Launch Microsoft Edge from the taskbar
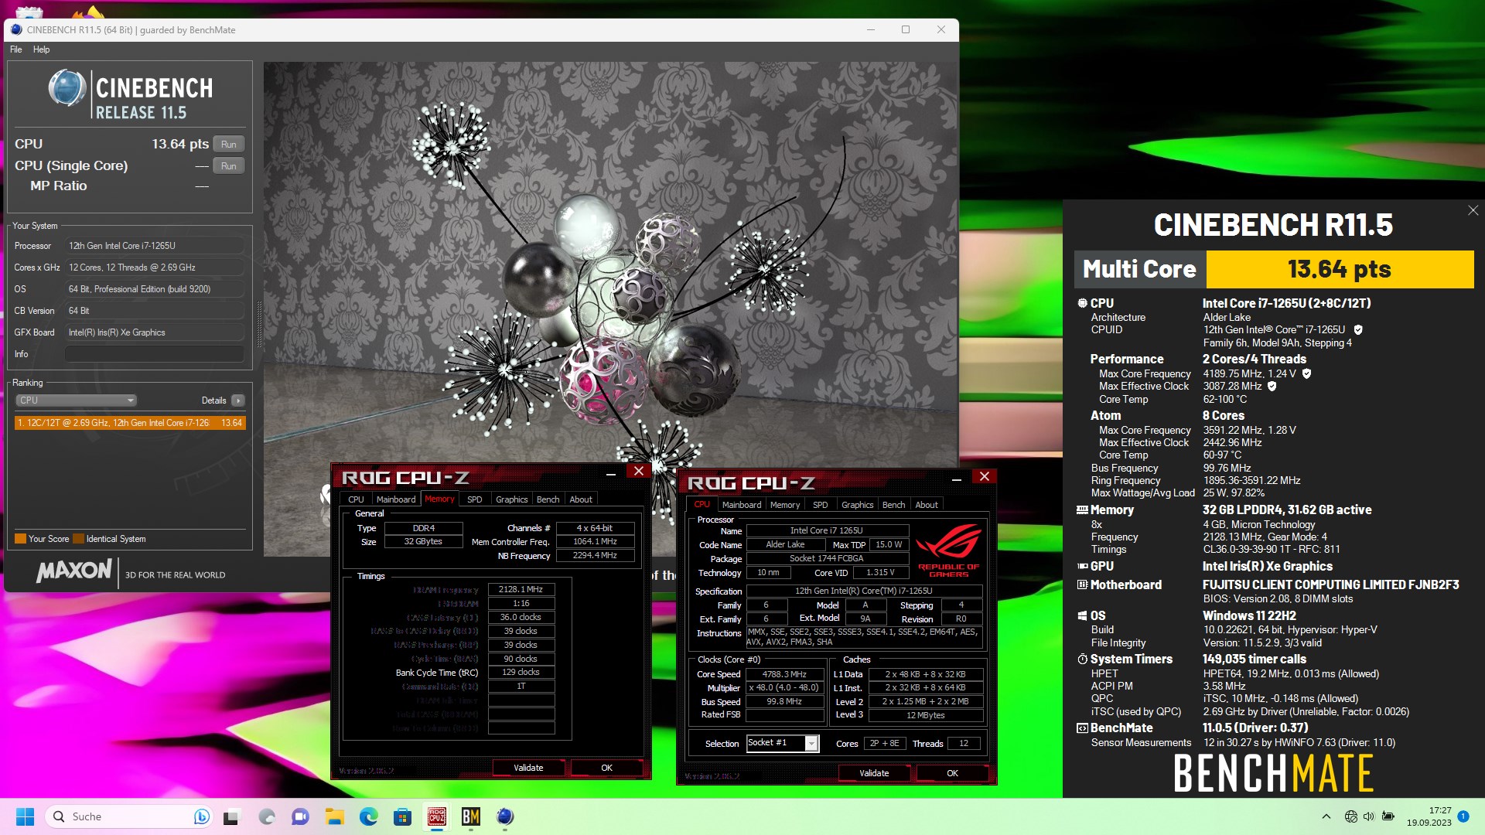Image resolution: width=1485 pixels, height=835 pixels. click(x=368, y=816)
